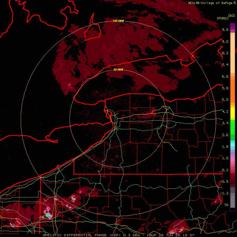Click the 4.2 legend scale value

225,112
